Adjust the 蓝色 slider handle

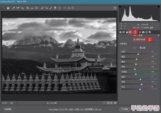click(x=140, y=79)
